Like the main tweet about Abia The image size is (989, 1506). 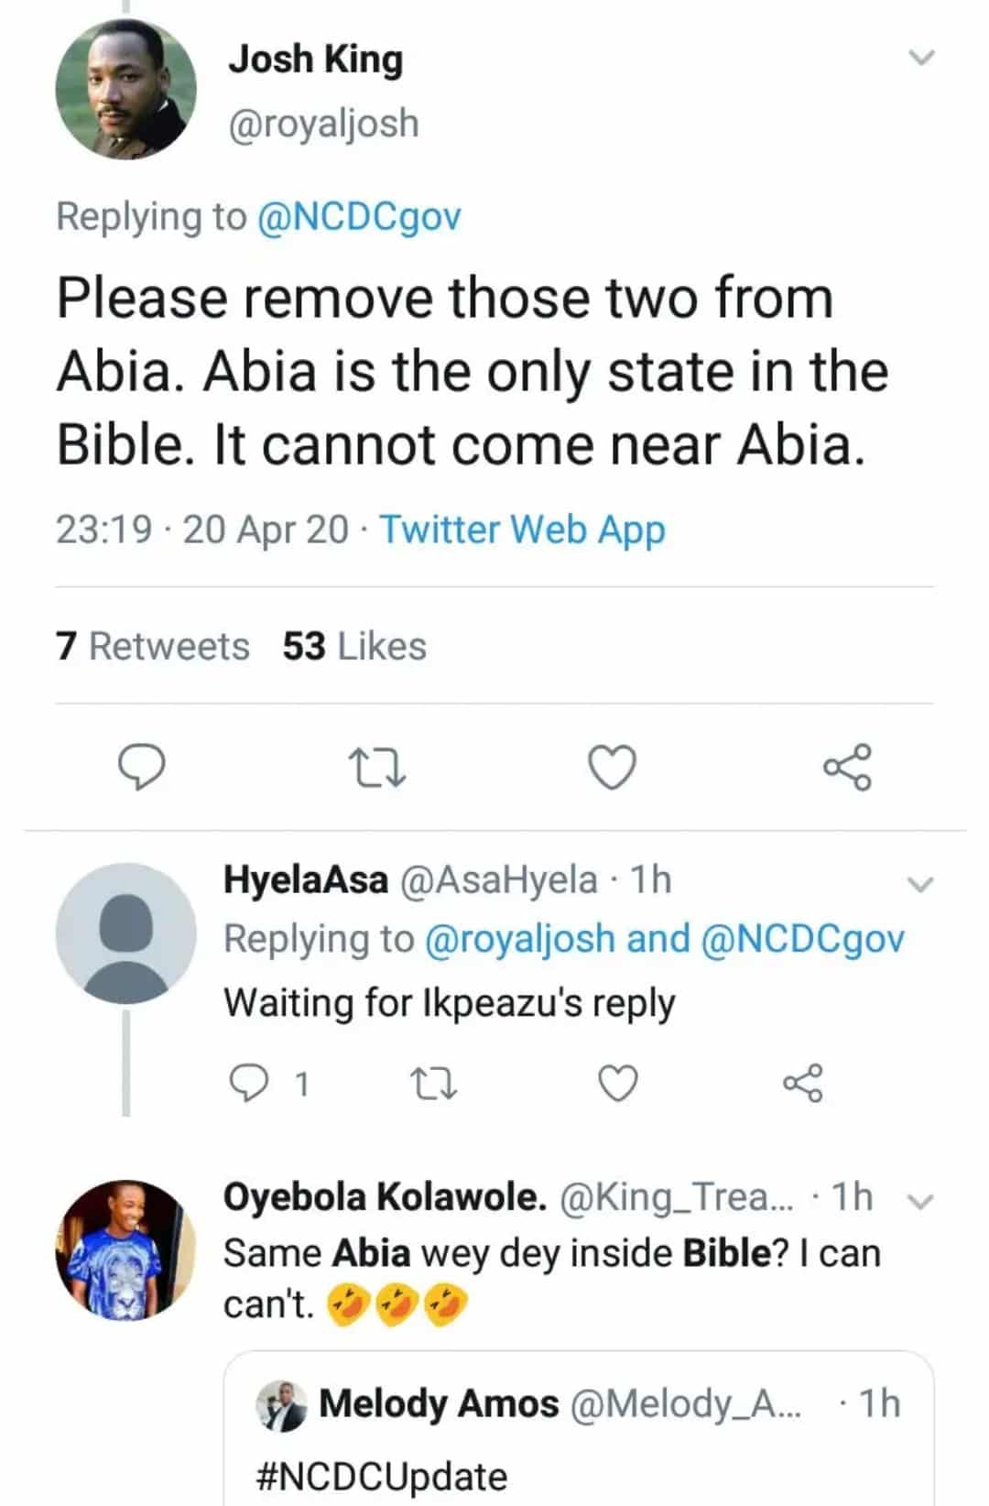click(x=611, y=768)
